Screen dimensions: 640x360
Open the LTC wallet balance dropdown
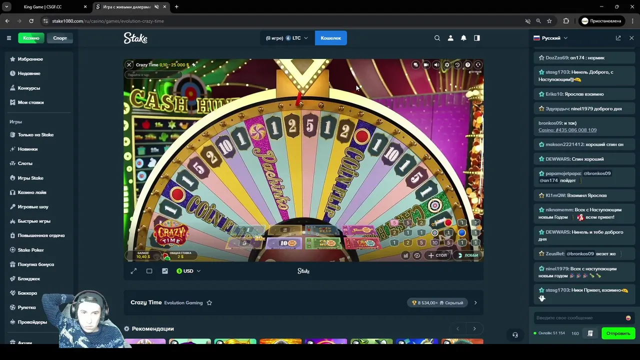pos(287,38)
